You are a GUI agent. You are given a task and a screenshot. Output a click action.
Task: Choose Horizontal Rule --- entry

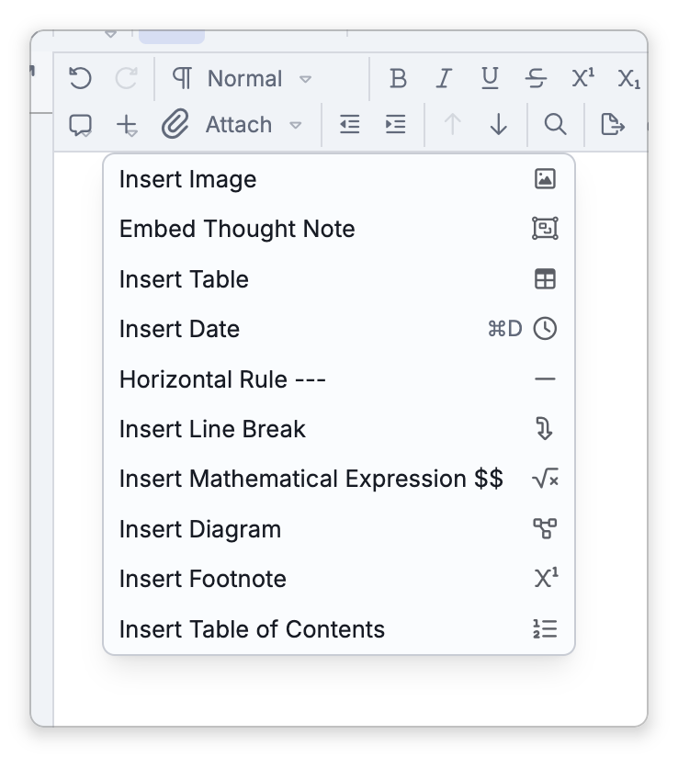[x=339, y=379]
